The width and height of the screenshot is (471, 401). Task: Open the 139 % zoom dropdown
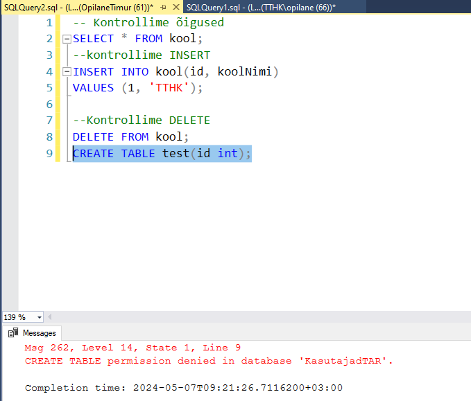pyautogui.click(x=39, y=317)
